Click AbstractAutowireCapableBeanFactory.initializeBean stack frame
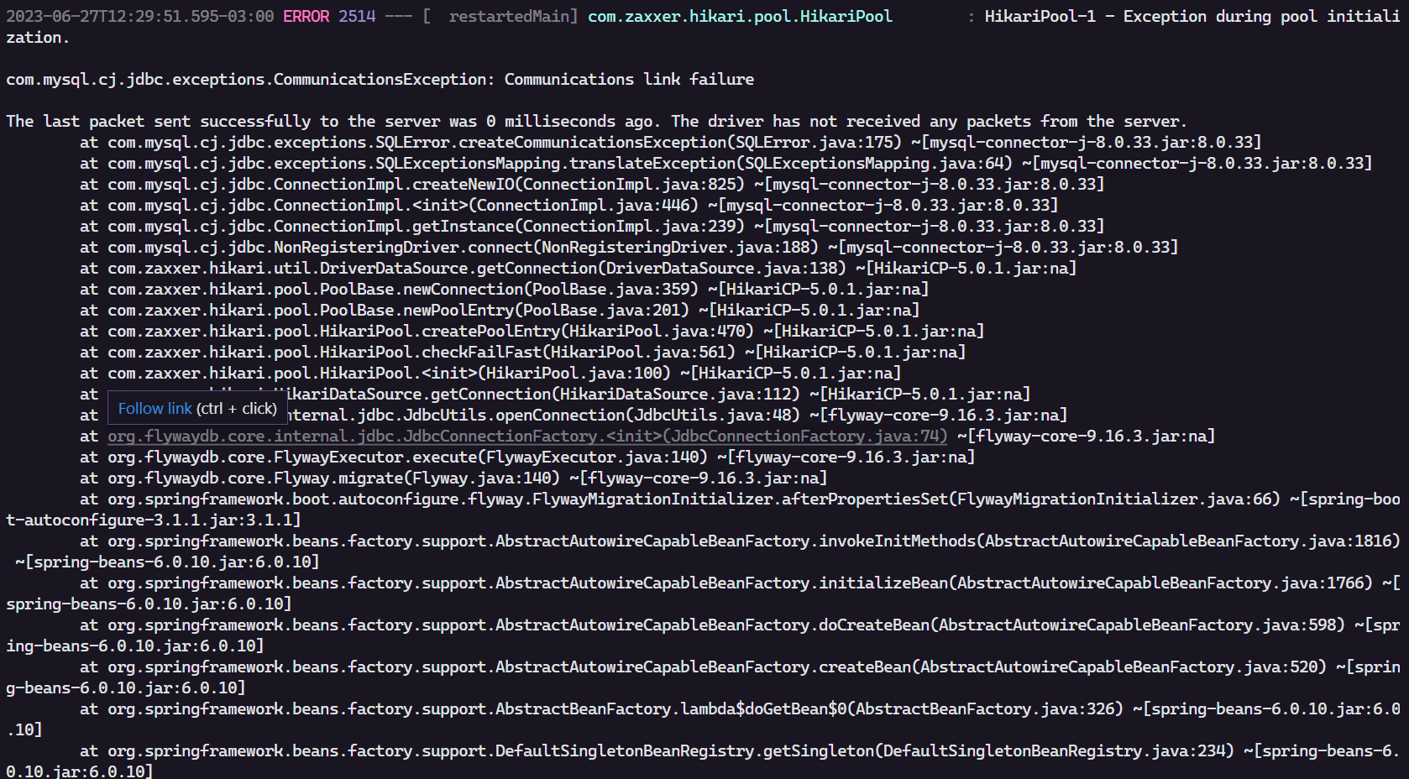1409x779 pixels. tap(704, 593)
